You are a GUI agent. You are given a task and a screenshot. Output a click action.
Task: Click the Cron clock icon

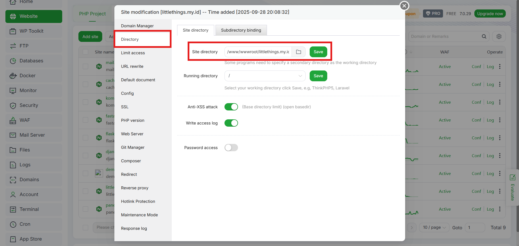pyautogui.click(x=13, y=224)
